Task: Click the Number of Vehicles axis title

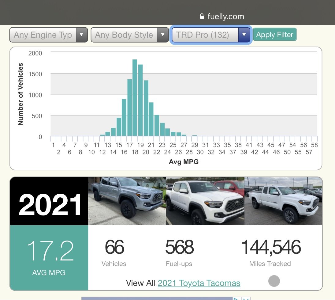Action: coord(20,94)
